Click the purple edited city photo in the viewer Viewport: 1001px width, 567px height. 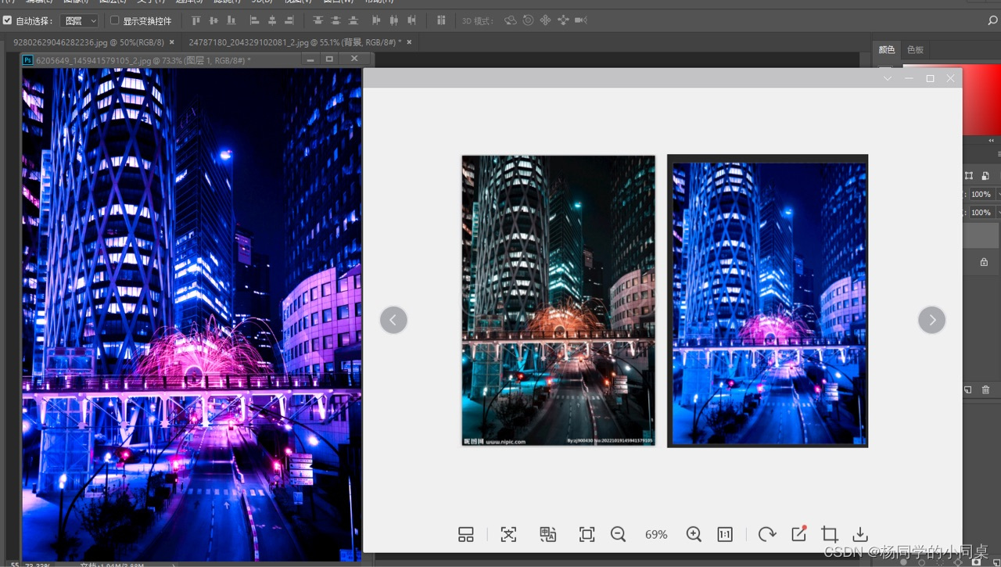768,301
